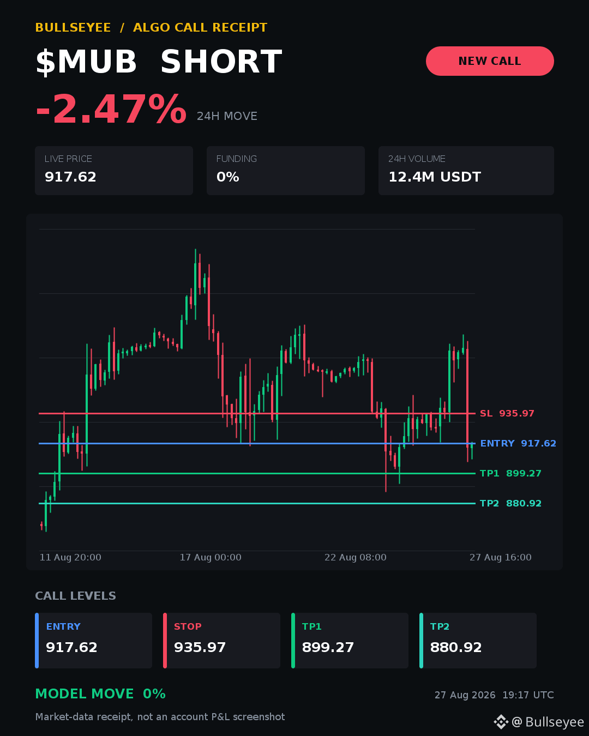
Task: Select the BULLSEYEE header text
Action: click(x=73, y=28)
